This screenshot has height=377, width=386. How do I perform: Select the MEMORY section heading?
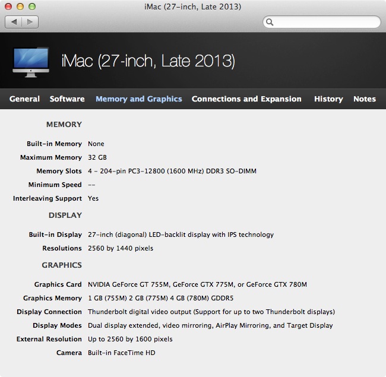pos(64,125)
